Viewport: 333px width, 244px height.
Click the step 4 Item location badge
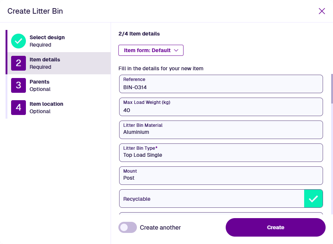click(x=18, y=108)
